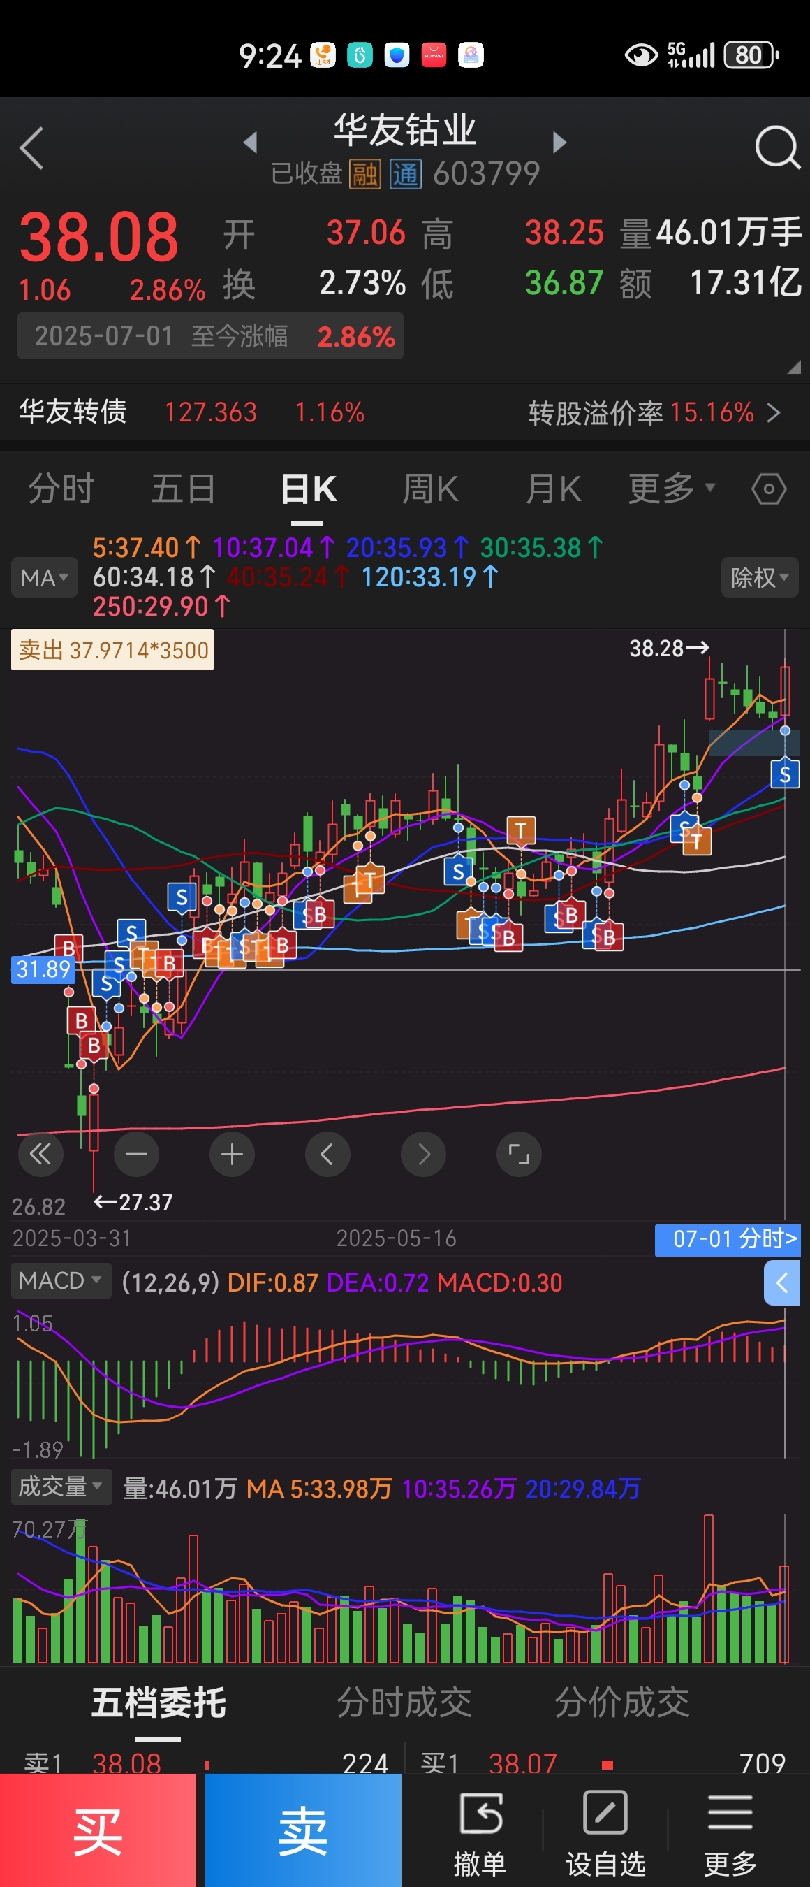Zoom out chart with minus button
Image resolution: width=810 pixels, height=1887 pixels.
(137, 1155)
